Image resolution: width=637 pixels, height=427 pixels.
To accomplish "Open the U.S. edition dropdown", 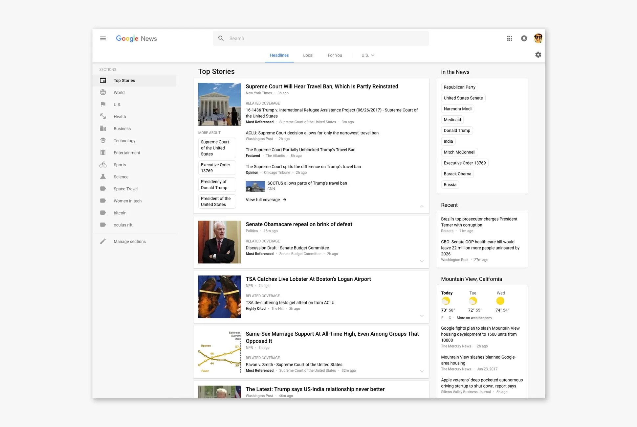I will click(x=367, y=55).
